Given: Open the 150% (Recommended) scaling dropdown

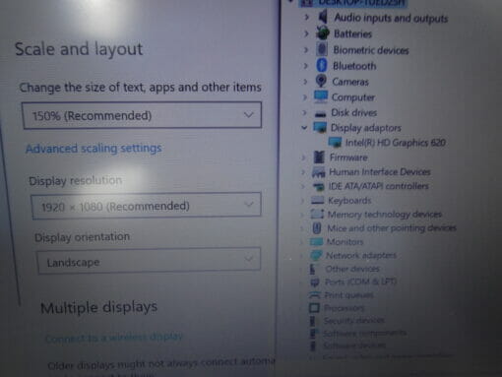Looking at the screenshot, I should point(142,115).
